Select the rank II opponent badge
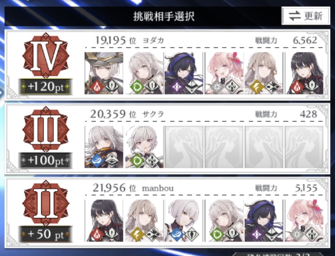The height and width of the screenshot is (256, 335). [46, 203]
